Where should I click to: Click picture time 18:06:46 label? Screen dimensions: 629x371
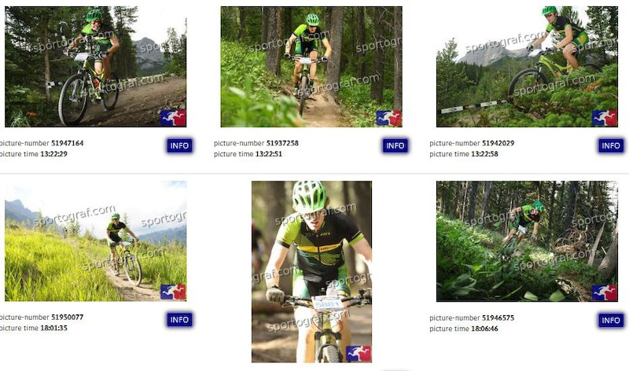click(464, 329)
